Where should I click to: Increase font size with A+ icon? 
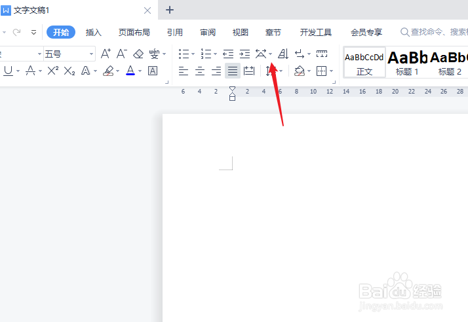click(x=106, y=54)
